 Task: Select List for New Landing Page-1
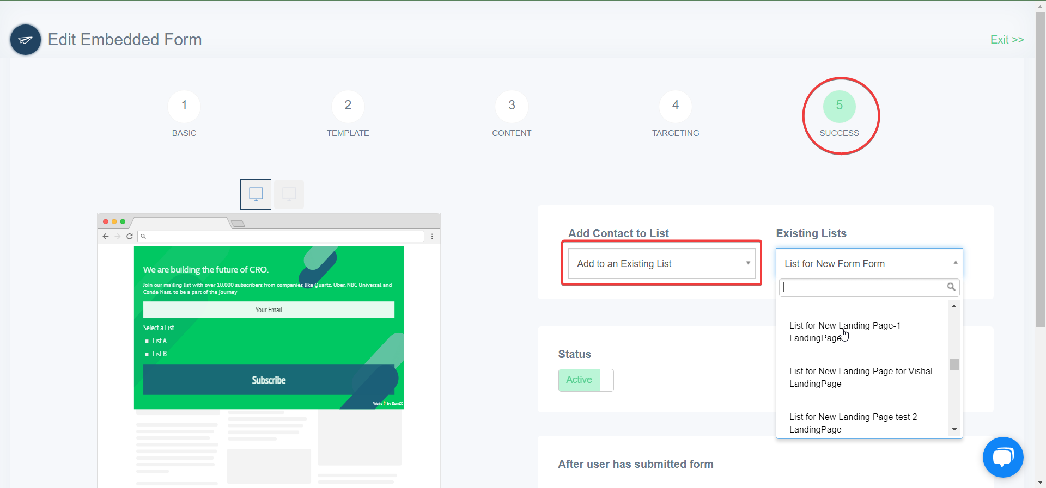[x=862, y=332]
